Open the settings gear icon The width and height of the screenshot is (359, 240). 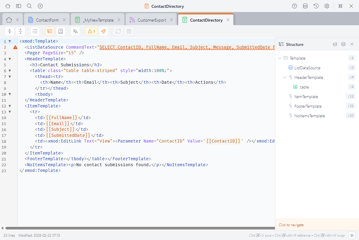coord(327,6)
